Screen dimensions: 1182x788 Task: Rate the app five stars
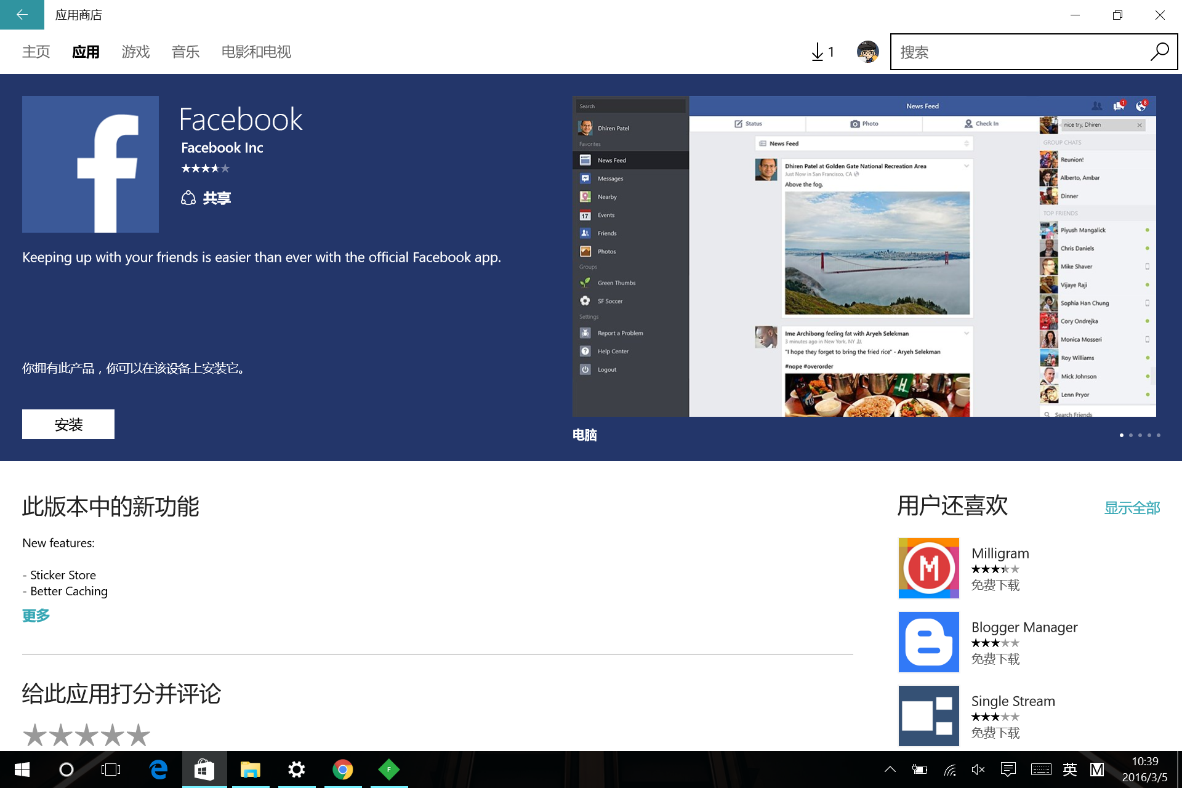139,735
